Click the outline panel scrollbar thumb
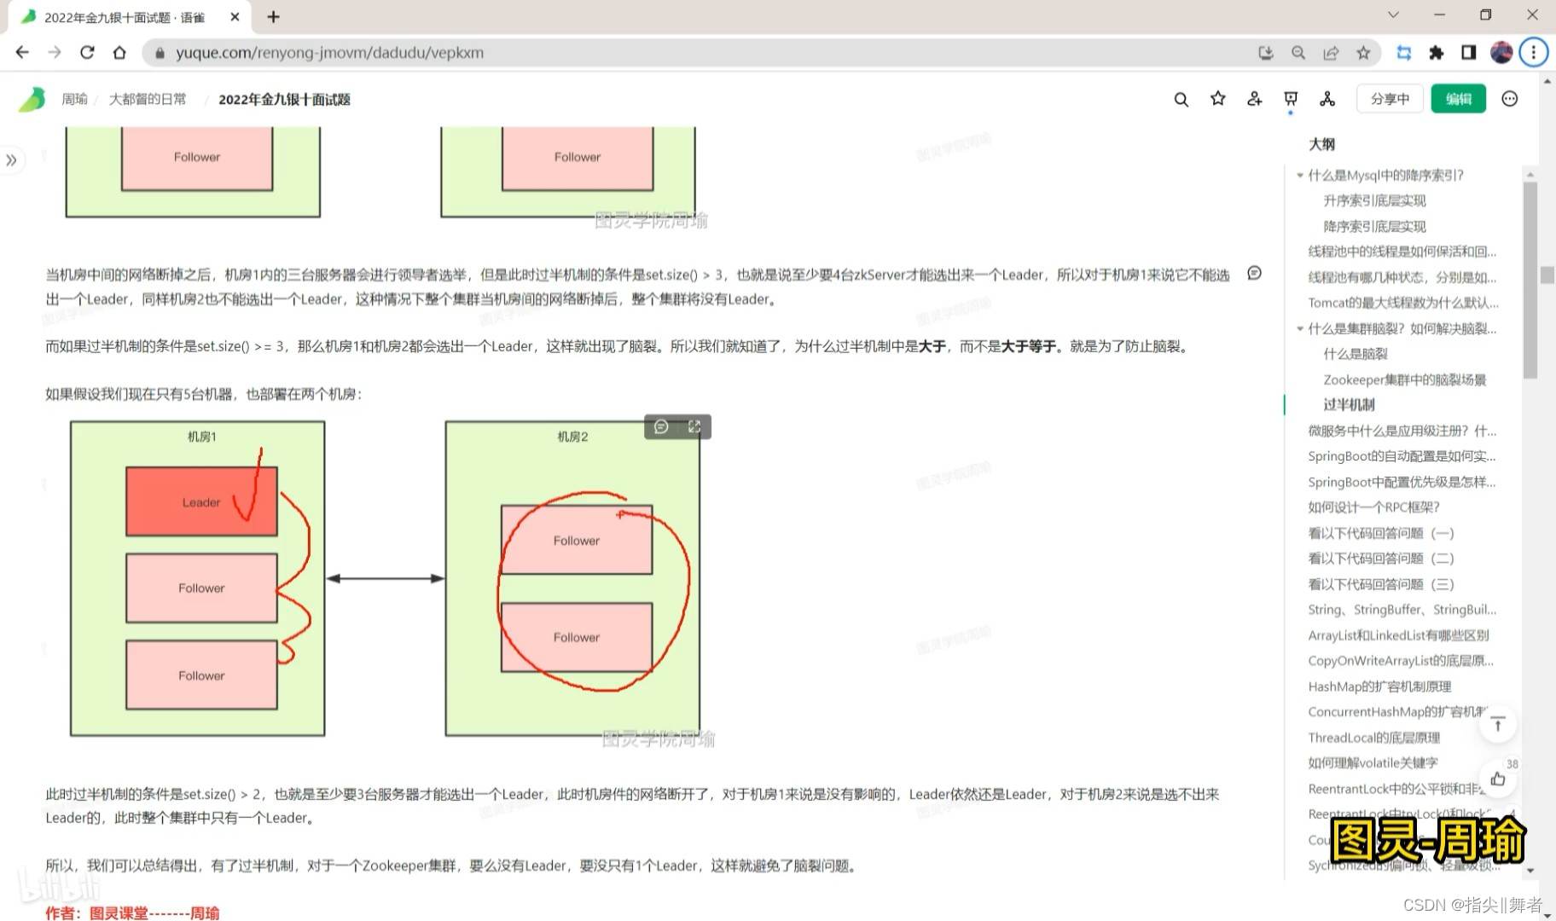 pos(1530,280)
